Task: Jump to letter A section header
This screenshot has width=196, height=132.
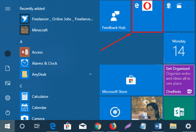Action: [x=21, y=42]
